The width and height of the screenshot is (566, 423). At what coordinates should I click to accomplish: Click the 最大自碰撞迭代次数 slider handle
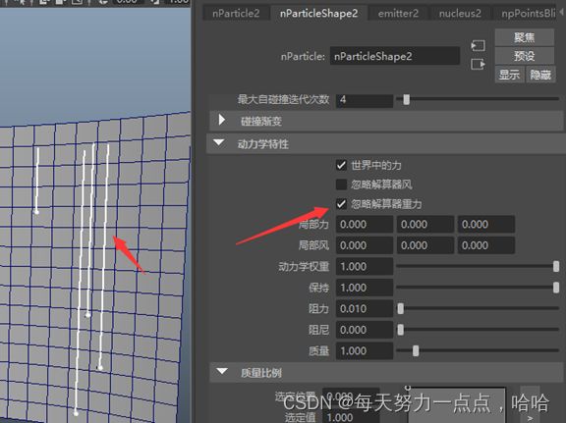coord(407,99)
